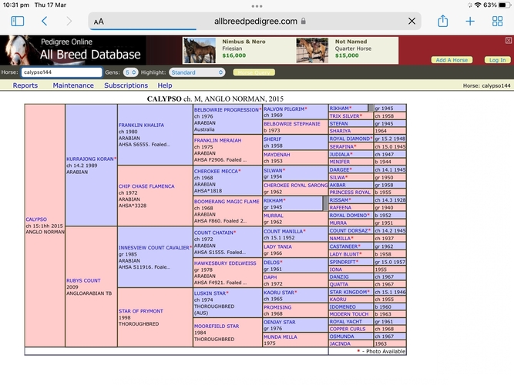The width and height of the screenshot is (514, 385).
Task: Close the banner ad with corner X
Action: (509, 40)
